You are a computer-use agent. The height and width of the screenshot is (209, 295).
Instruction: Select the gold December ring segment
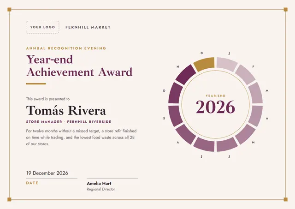point(205,64)
